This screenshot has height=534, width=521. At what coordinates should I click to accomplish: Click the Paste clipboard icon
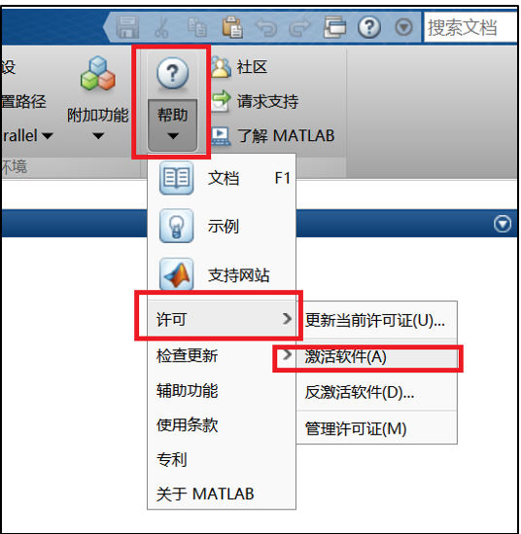[x=232, y=26]
